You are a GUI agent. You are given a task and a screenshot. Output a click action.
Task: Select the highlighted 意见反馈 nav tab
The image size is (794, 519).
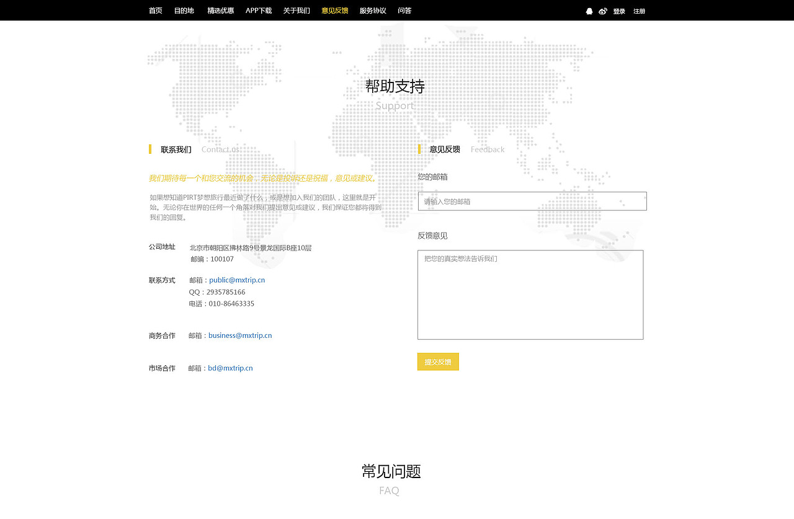(x=335, y=11)
